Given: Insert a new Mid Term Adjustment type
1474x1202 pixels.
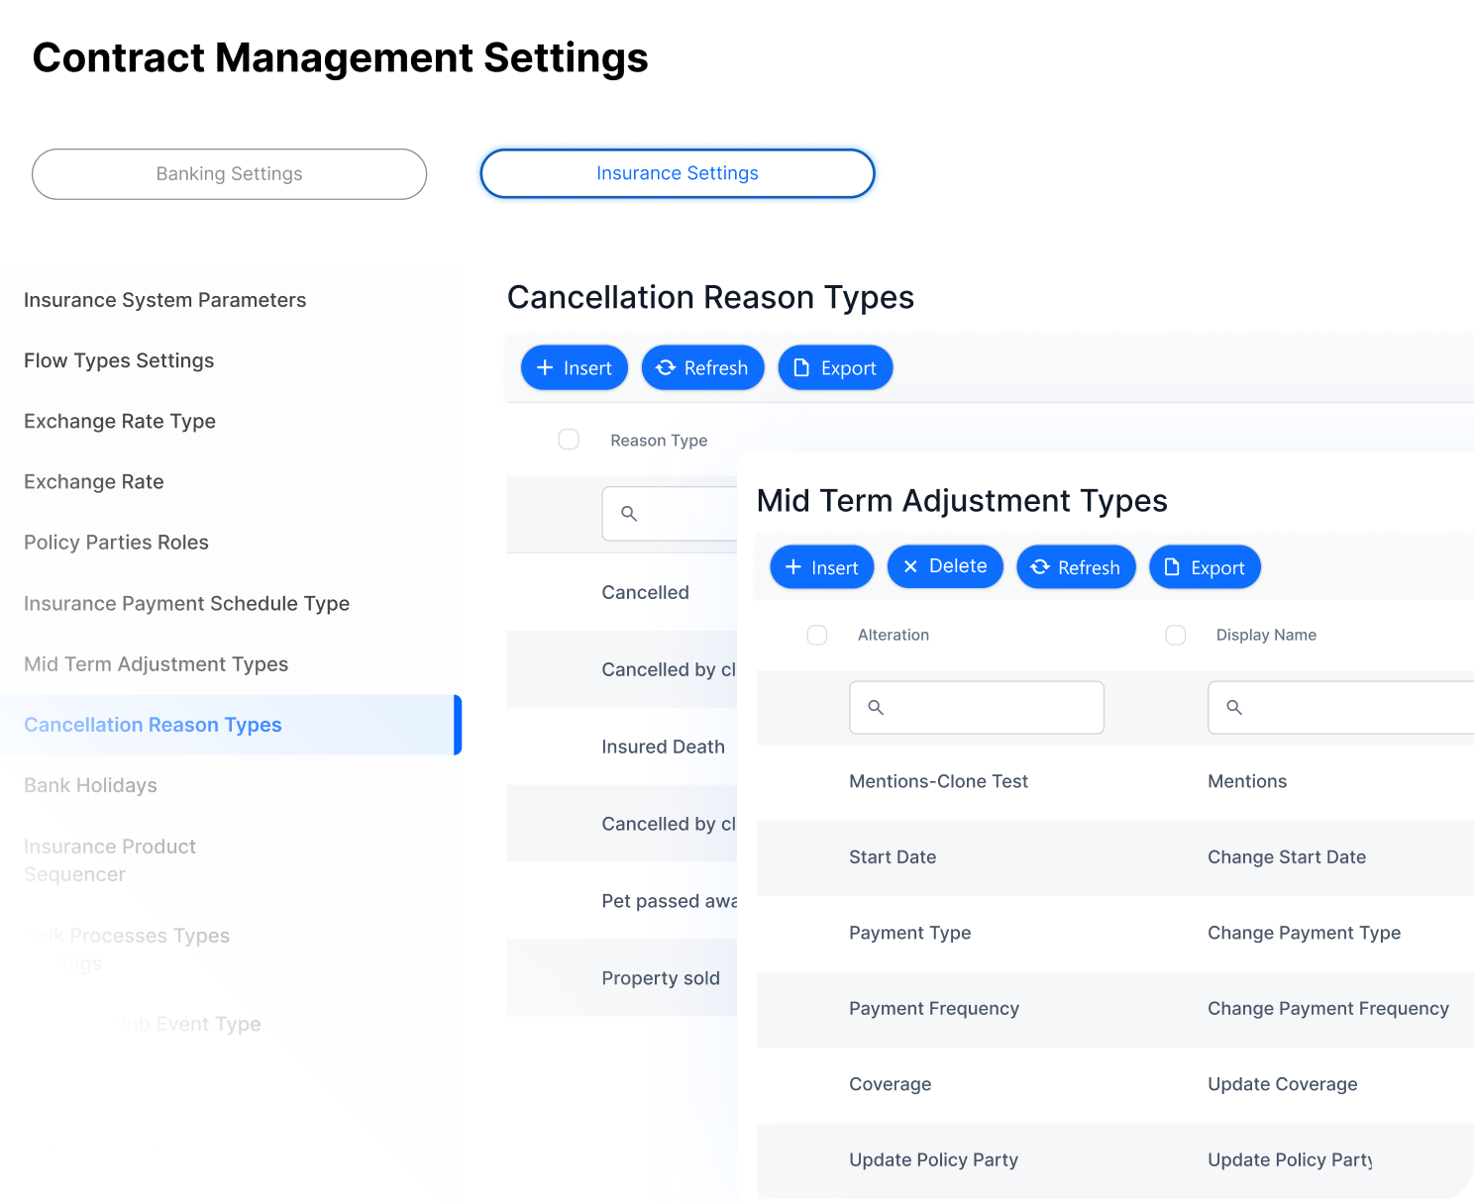Looking at the screenshot, I should (821, 567).
